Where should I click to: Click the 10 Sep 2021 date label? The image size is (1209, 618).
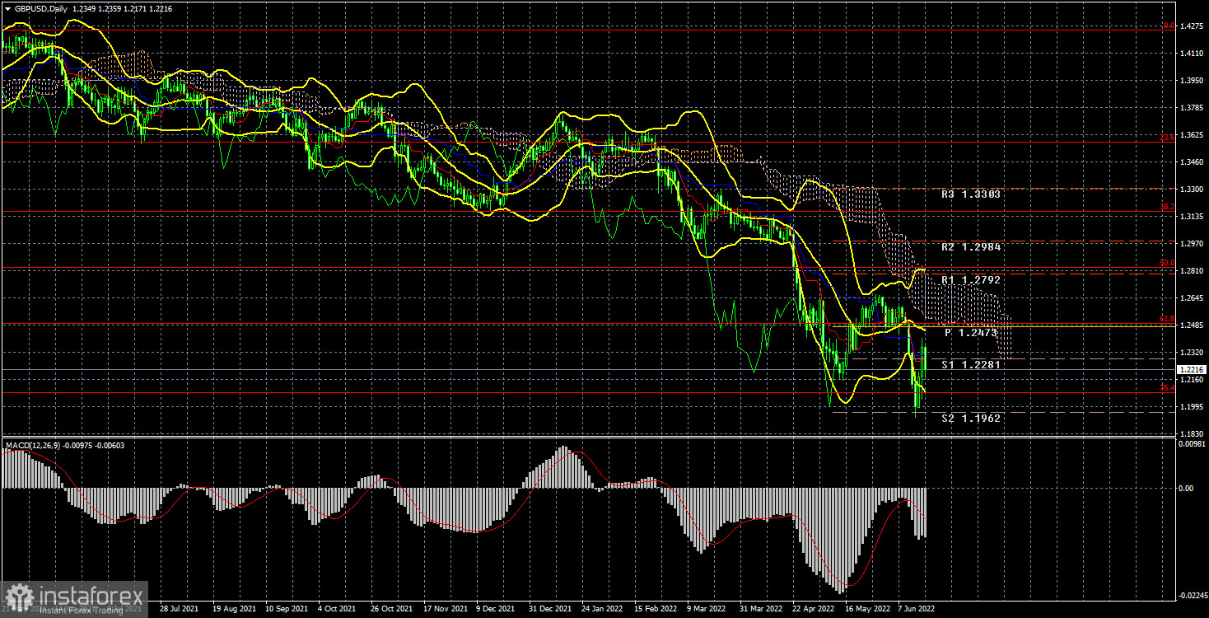point(287,609)
